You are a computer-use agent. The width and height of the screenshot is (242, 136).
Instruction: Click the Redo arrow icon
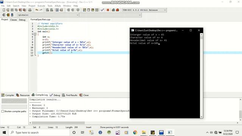tap(41, 10)
